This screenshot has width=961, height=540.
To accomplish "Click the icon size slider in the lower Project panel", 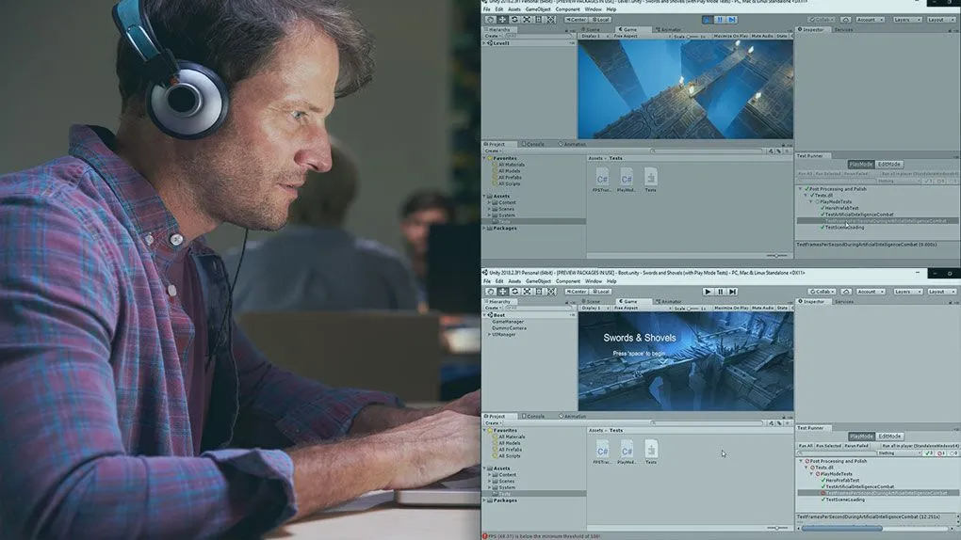I will click(776, 528).
